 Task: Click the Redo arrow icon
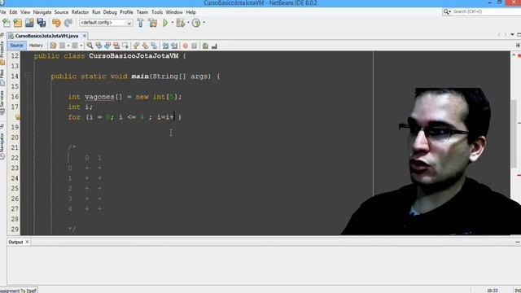coord(68,23)
